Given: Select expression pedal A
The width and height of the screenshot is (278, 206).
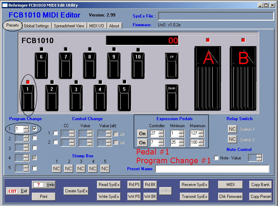Looking at the screenshot, I should (208, 78).
